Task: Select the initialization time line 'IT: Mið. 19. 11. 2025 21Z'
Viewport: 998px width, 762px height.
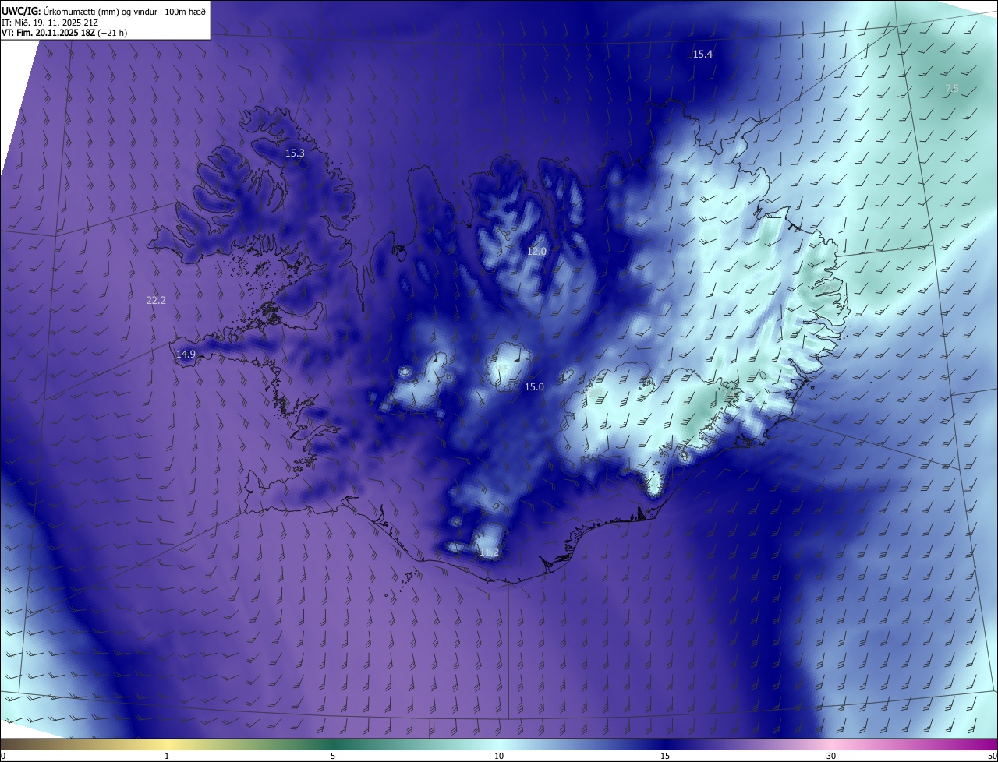Action: point(51,22)
